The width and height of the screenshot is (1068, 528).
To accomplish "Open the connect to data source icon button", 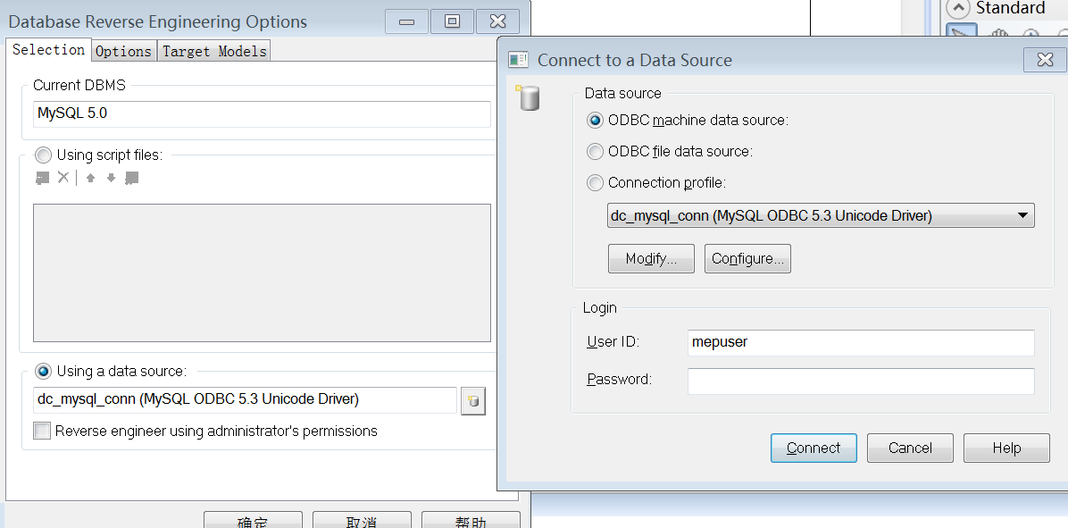I will 473,400.
